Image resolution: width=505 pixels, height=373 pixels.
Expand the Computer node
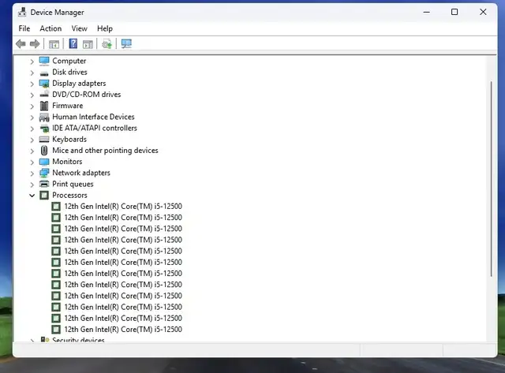[32, 62]
